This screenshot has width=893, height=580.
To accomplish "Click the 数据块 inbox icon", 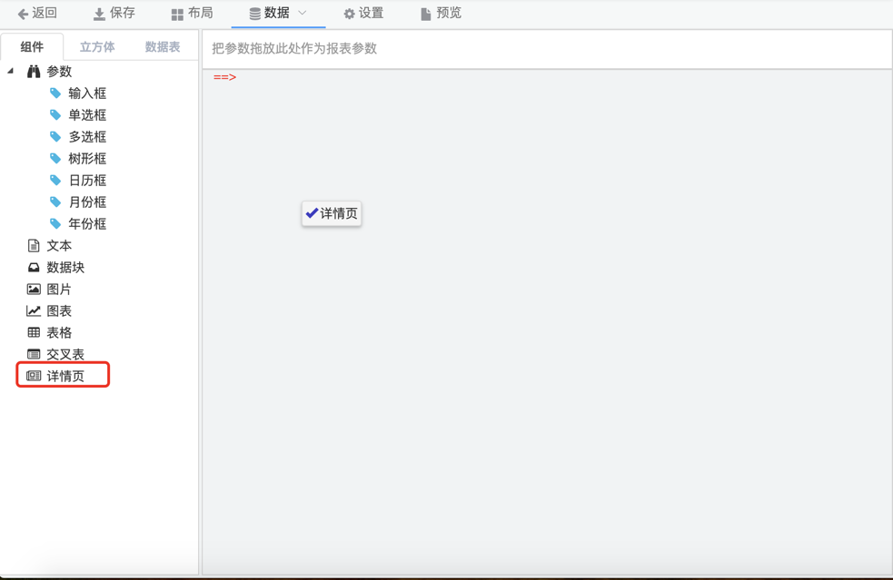I will [x=34, y=267].
